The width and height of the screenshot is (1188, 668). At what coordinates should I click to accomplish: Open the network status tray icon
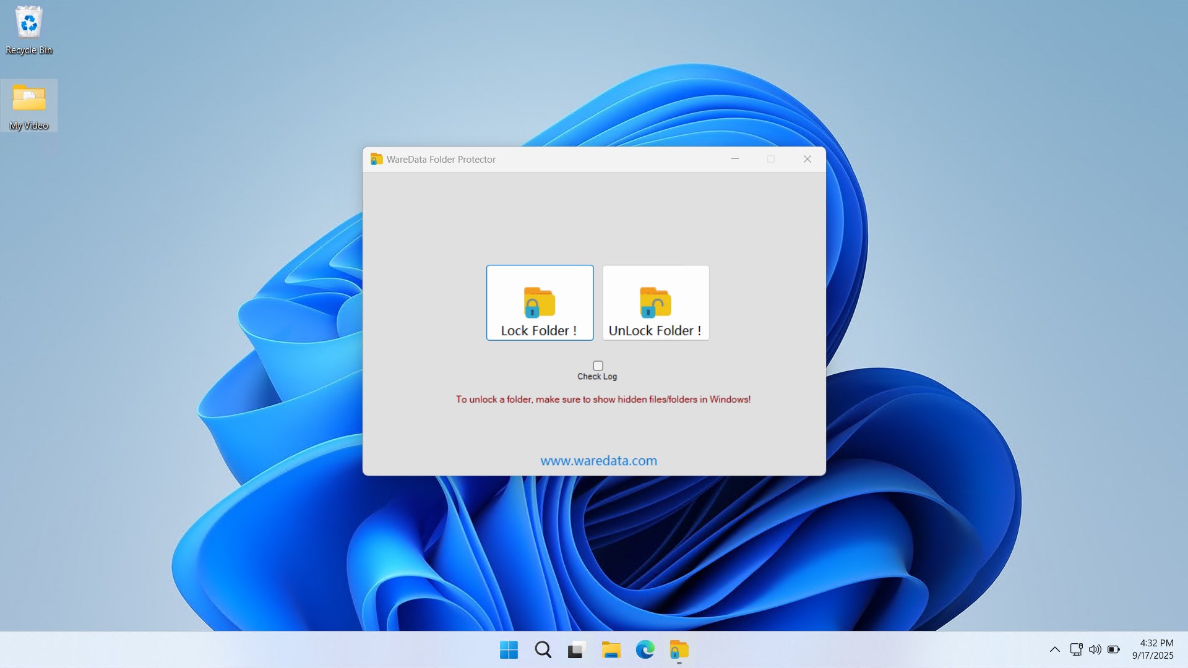pyautogui.click(x=1076, y=649)
